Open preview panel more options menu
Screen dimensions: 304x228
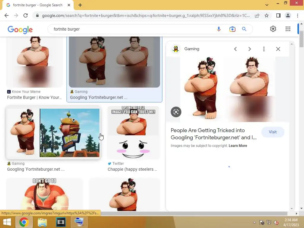(264, 49)
